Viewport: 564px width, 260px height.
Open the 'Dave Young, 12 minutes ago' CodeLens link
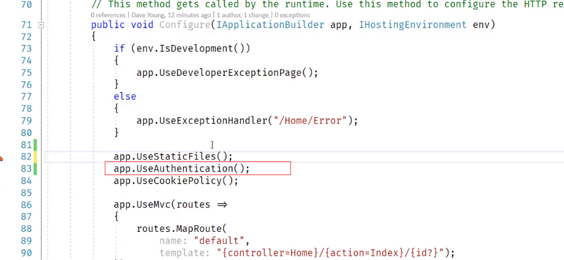point(171,15)
